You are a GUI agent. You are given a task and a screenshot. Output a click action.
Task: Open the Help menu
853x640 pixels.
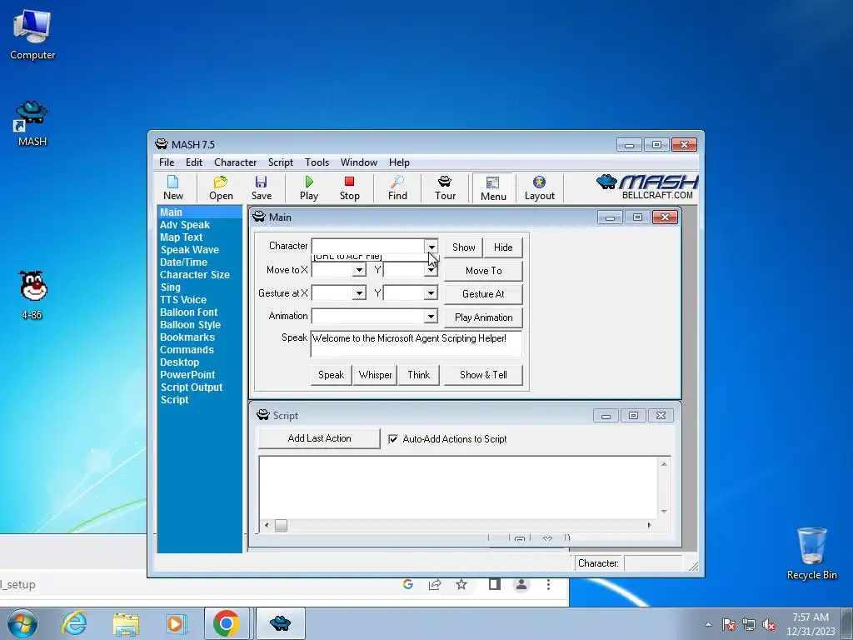coord(399,162)
